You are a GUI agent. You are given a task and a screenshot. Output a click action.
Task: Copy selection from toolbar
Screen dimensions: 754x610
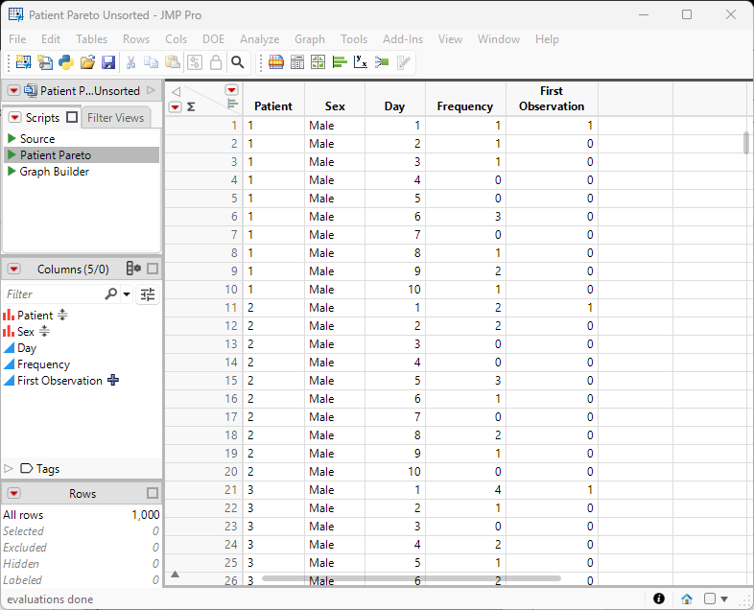tap(152, 62)
